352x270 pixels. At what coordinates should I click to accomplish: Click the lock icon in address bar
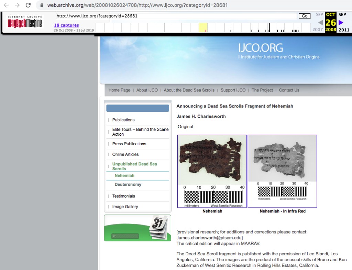coord(42,5)
